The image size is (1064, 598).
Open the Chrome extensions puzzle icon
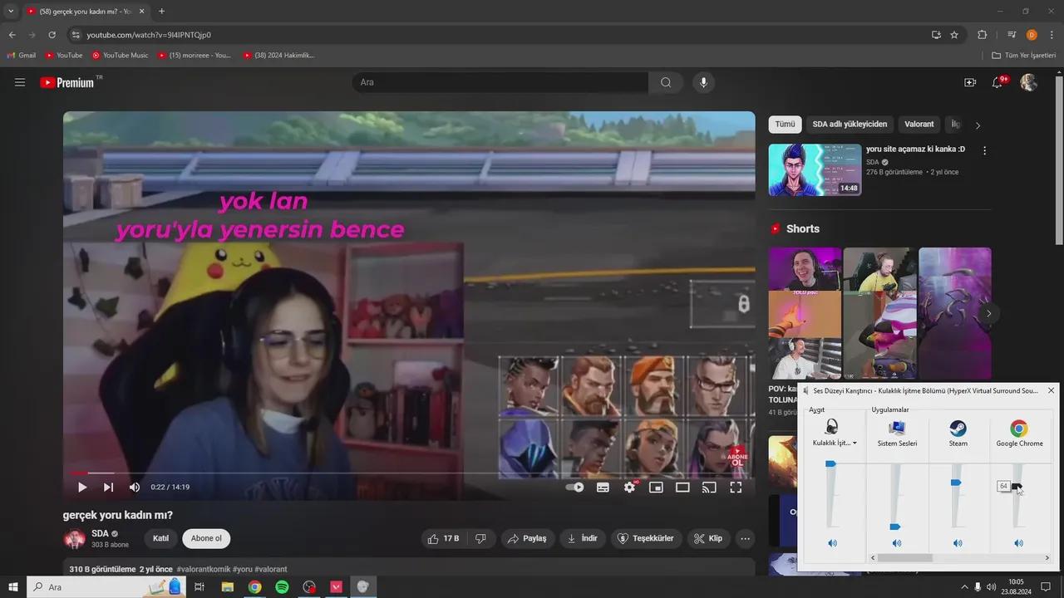point(983,35)
